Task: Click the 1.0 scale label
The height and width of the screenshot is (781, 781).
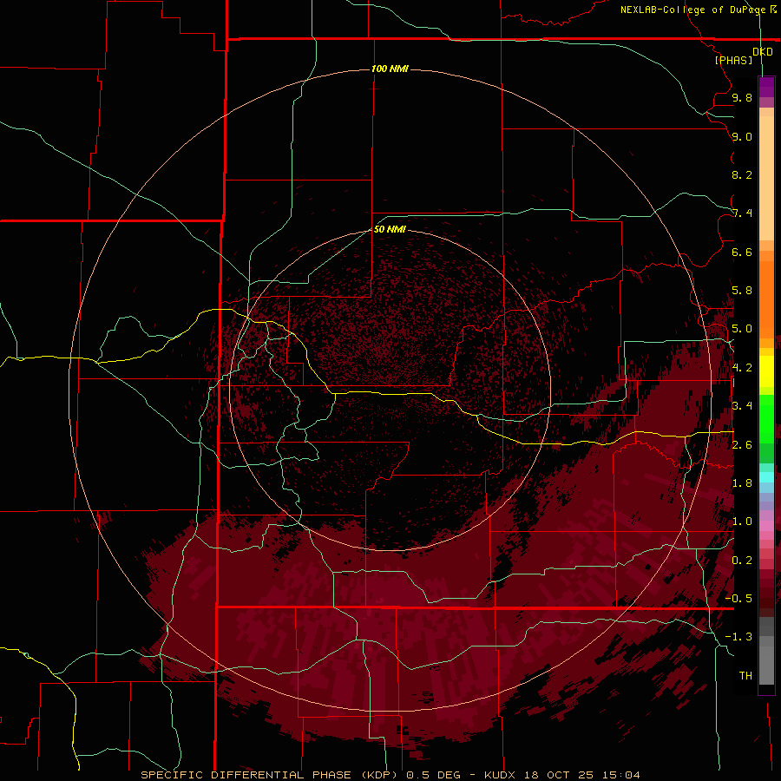Action: (742, 522)
